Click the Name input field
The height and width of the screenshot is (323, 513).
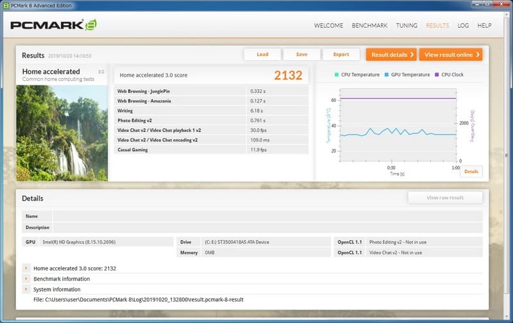click(x=267, y=216)
